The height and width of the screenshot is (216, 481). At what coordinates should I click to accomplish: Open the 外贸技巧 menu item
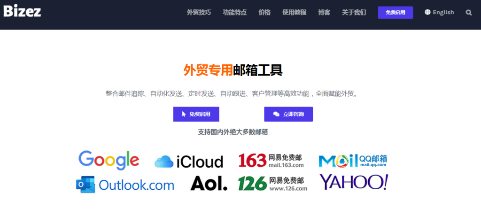199,13
